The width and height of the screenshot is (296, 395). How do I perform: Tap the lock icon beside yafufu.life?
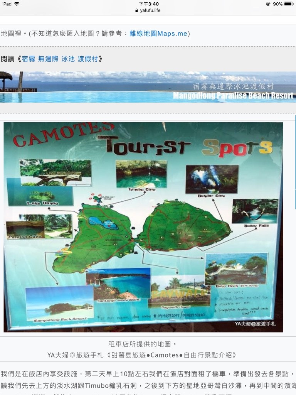point(136,10)
